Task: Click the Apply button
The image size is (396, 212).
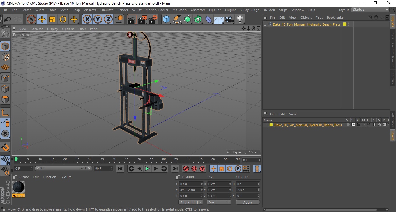Action: pos(248,202)
